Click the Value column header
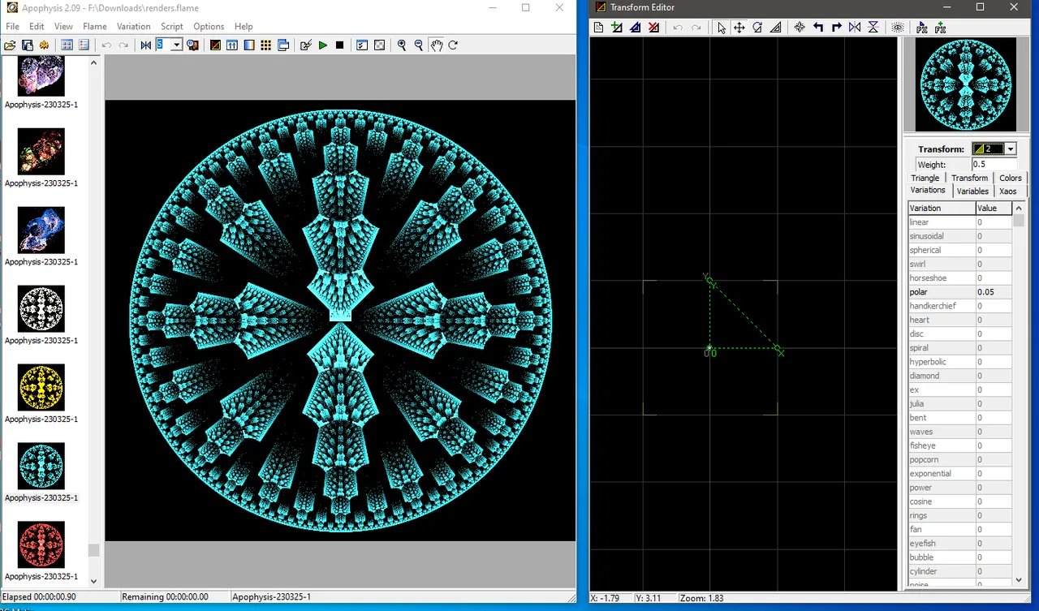Screen dimensions: 1039x611 click(x=994, y=208)
